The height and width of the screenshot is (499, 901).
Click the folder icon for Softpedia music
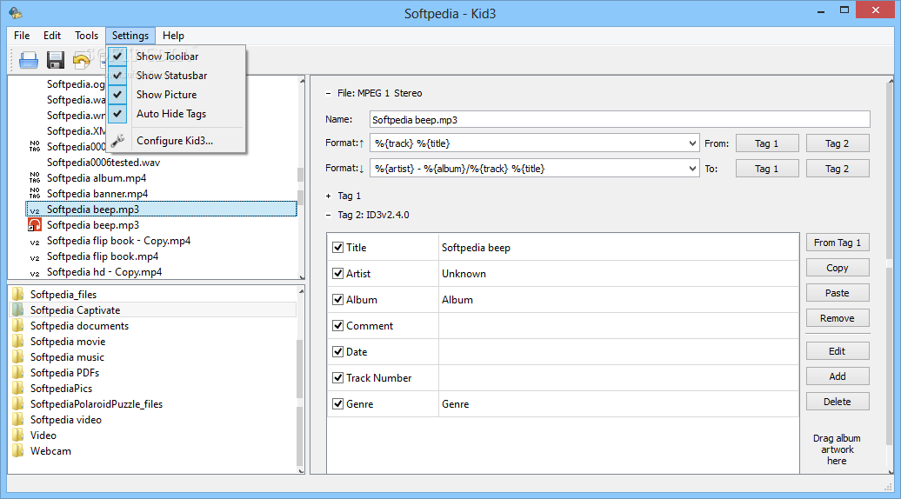(18, 357)
